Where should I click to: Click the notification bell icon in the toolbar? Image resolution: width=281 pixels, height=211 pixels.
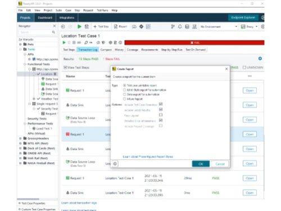click(x=180, y=26)
